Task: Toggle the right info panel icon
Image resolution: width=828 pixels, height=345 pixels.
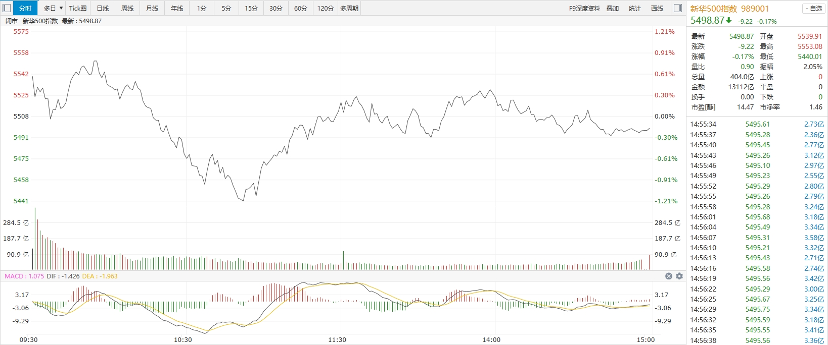Action: [x=678, y=8]
